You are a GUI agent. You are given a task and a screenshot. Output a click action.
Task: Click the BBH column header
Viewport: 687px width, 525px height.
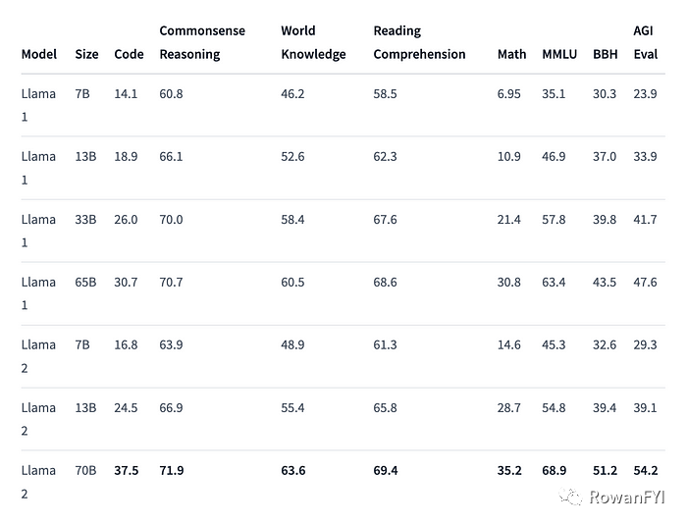point(605,54)
